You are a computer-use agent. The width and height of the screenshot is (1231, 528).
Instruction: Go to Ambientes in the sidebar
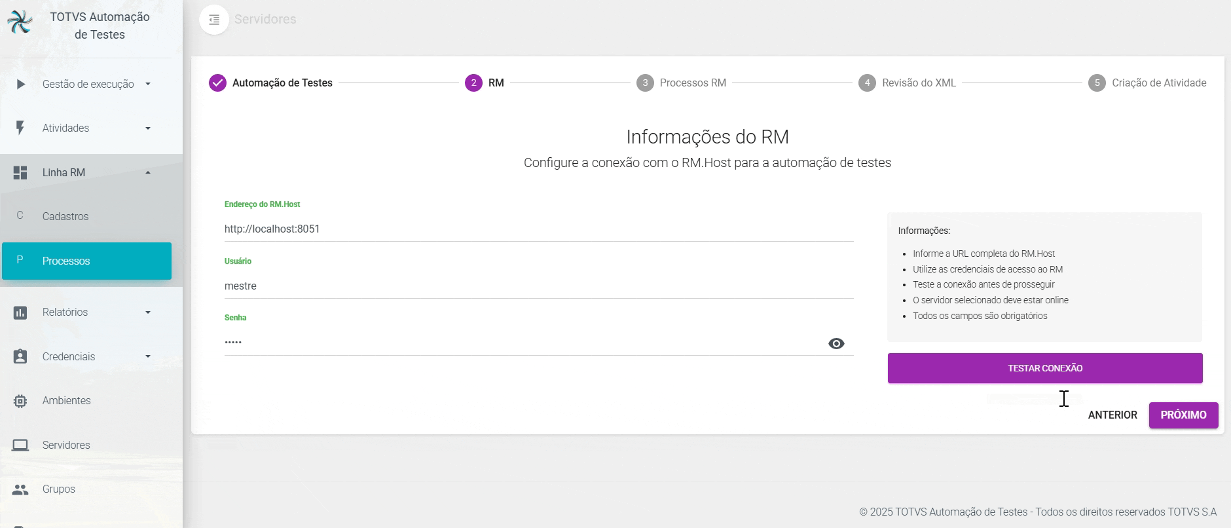(86, 401)
